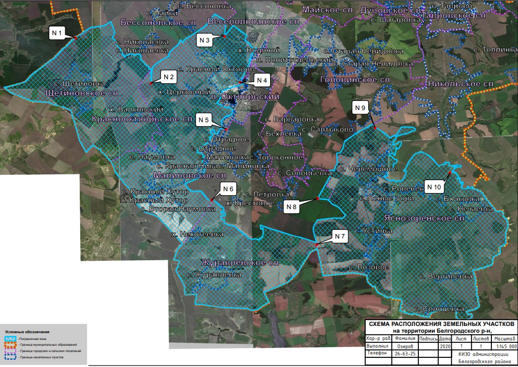Screen dimensions: 518x367
Task: Select the N 7 callout label
Action: 340,236
